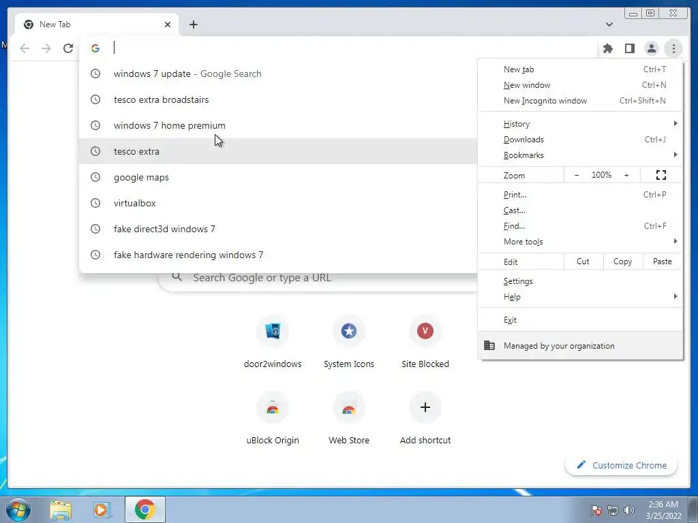This screenshot has width=698, height=523.
Task: Open Downloads from menu
Action: tap(580, 139)
